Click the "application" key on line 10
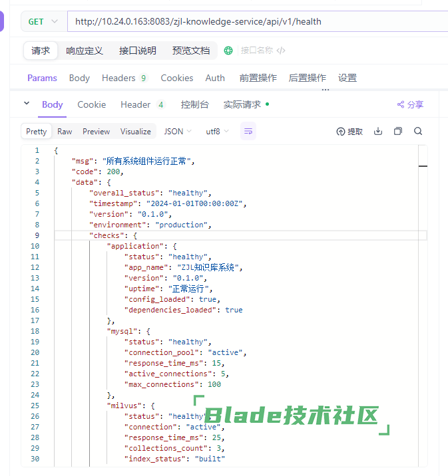448x476 pixels. (135, 246)
